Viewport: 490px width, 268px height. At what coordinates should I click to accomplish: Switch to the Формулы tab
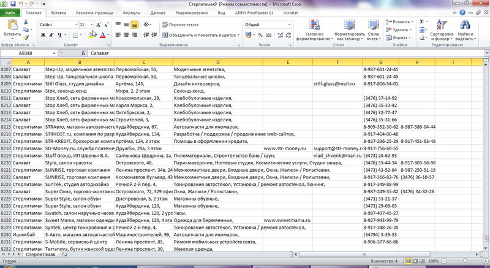pyautogui.click(x=132, y=13)
